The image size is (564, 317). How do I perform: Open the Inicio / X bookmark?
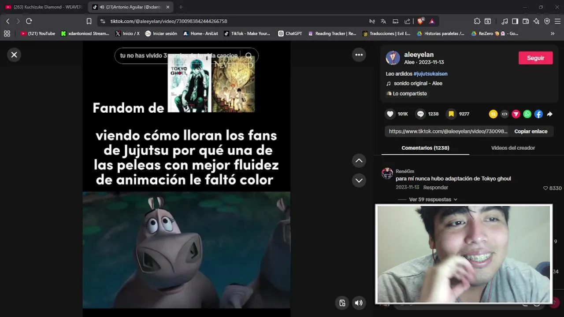(x=127, y=33)
